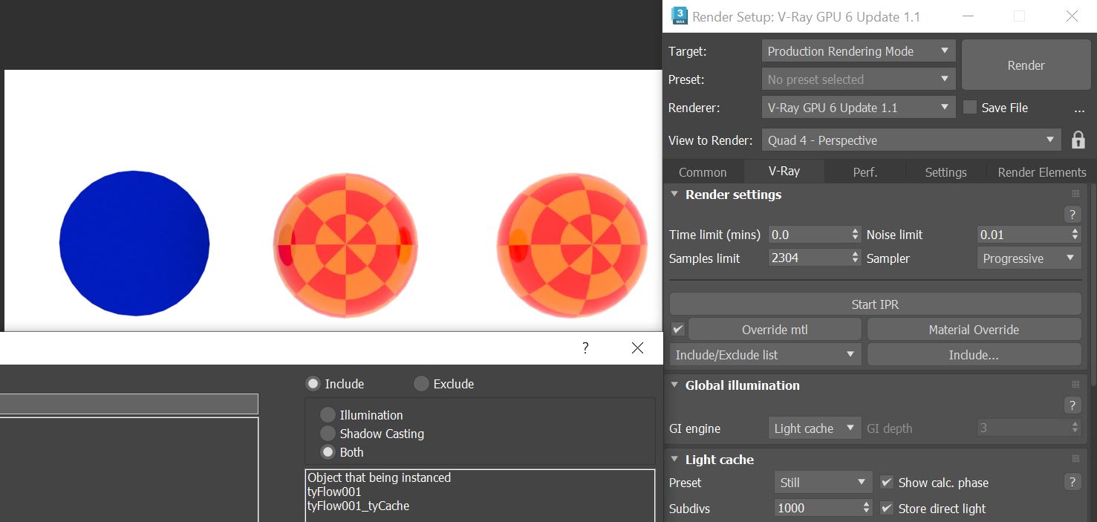The width and height of the screenshot is (1097, 522).
Task: Switch to the Render Elements tab
Action: tap(1041, 172)
